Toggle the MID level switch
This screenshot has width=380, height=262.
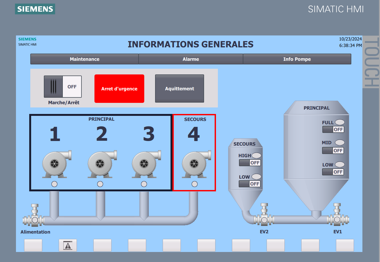pyautogui.click(x=333, y=150)
